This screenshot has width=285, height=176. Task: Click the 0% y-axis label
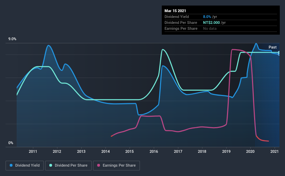(x=11, y=143)
